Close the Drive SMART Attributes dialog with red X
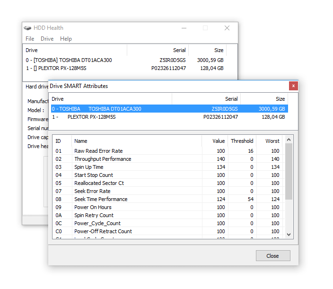Screen dimensions: 333x289 point(293,86)
